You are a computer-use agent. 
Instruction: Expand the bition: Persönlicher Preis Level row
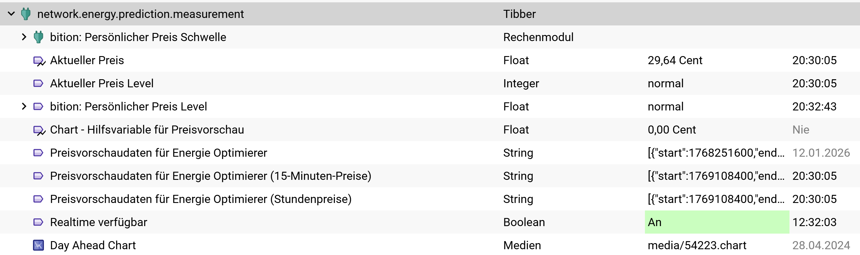point(24,106)
